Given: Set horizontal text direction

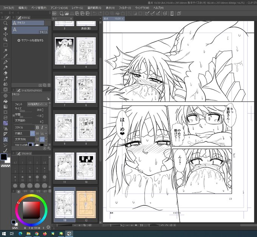Looking at the screenshot, I should 37,139.
